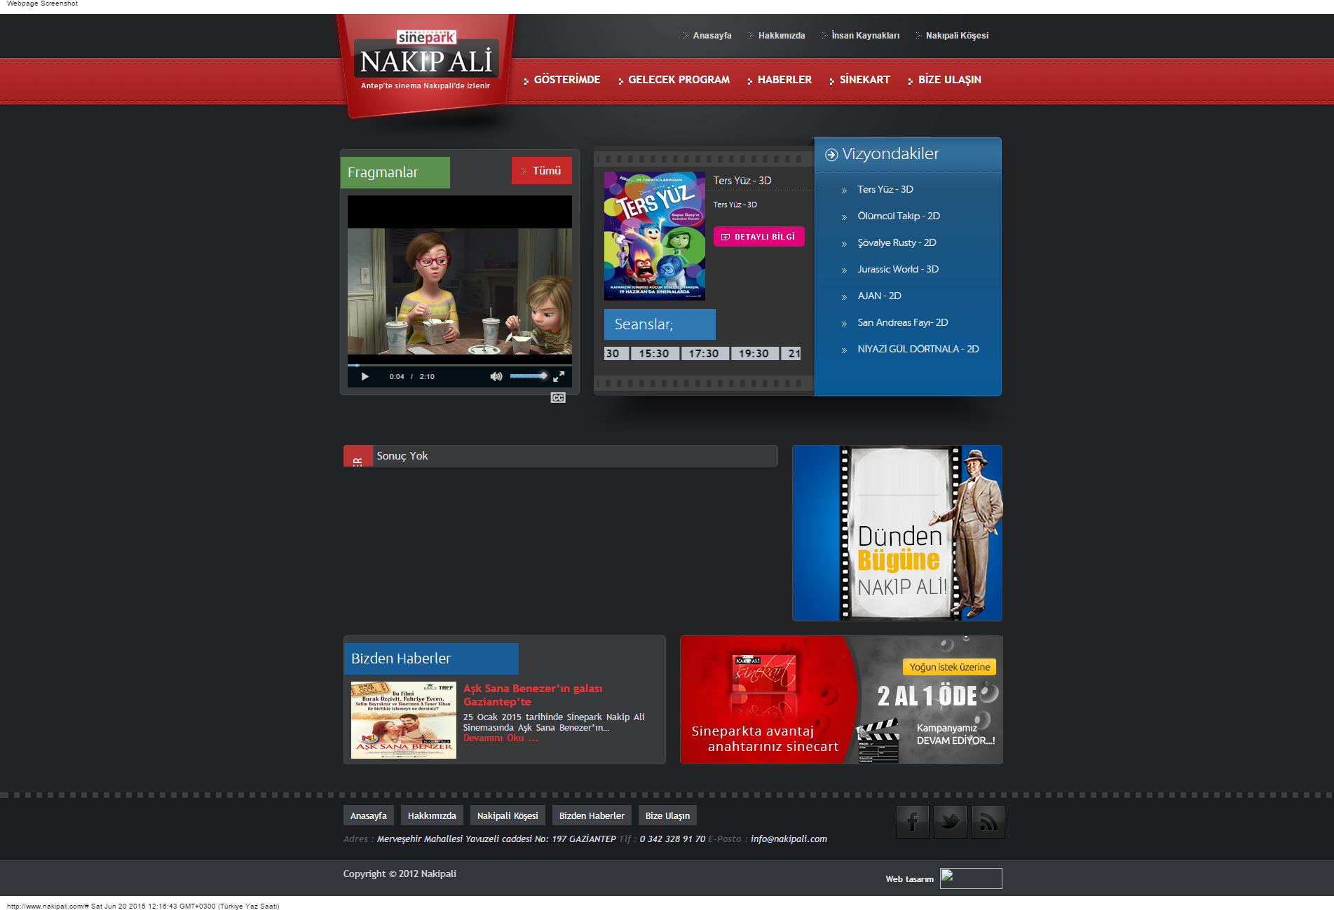Click the Tümü trailers button
Viewport: 1334px width, 910px height.
pyautogui.click(x=542, y=171)
